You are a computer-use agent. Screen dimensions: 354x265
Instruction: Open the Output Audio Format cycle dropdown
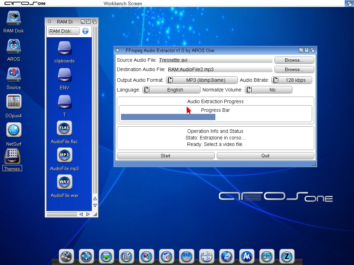(x=202, y=80)
